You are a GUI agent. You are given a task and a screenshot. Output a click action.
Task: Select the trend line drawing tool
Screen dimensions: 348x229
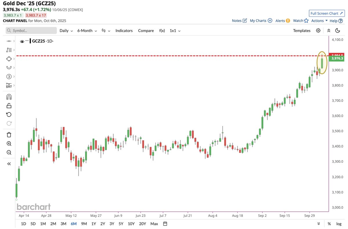pos(9,41)
